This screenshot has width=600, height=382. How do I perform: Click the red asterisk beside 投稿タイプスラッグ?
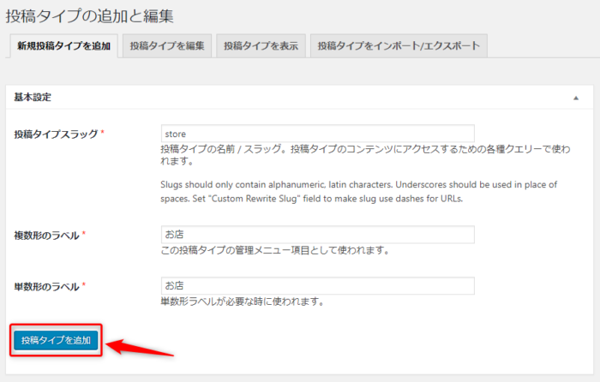[103, 134]
